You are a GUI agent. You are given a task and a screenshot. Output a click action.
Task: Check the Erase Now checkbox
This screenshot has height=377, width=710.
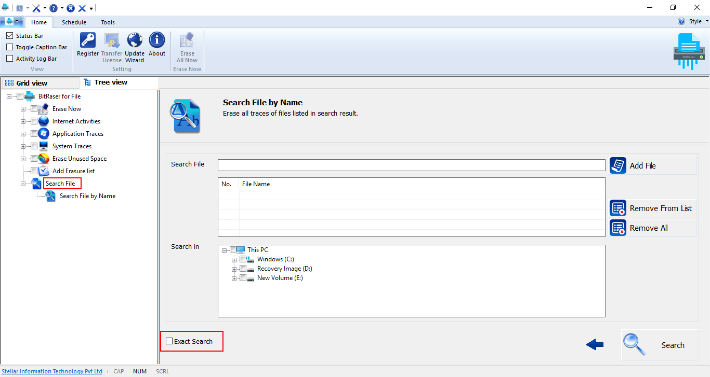pos(34,109)
